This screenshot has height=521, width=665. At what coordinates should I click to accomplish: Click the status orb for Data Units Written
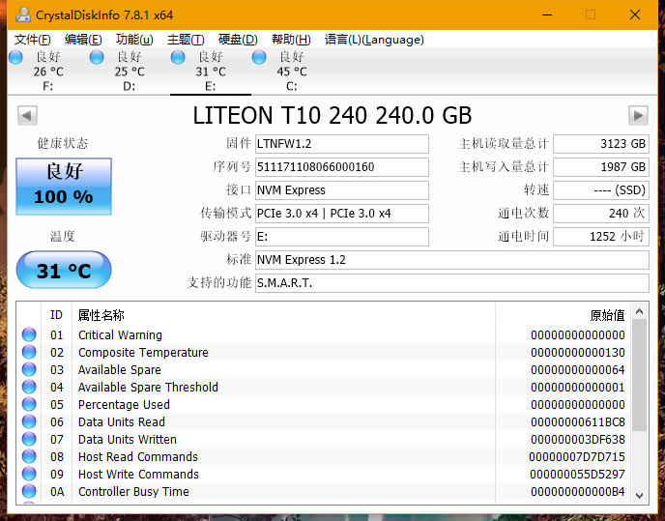pos(29,439)
